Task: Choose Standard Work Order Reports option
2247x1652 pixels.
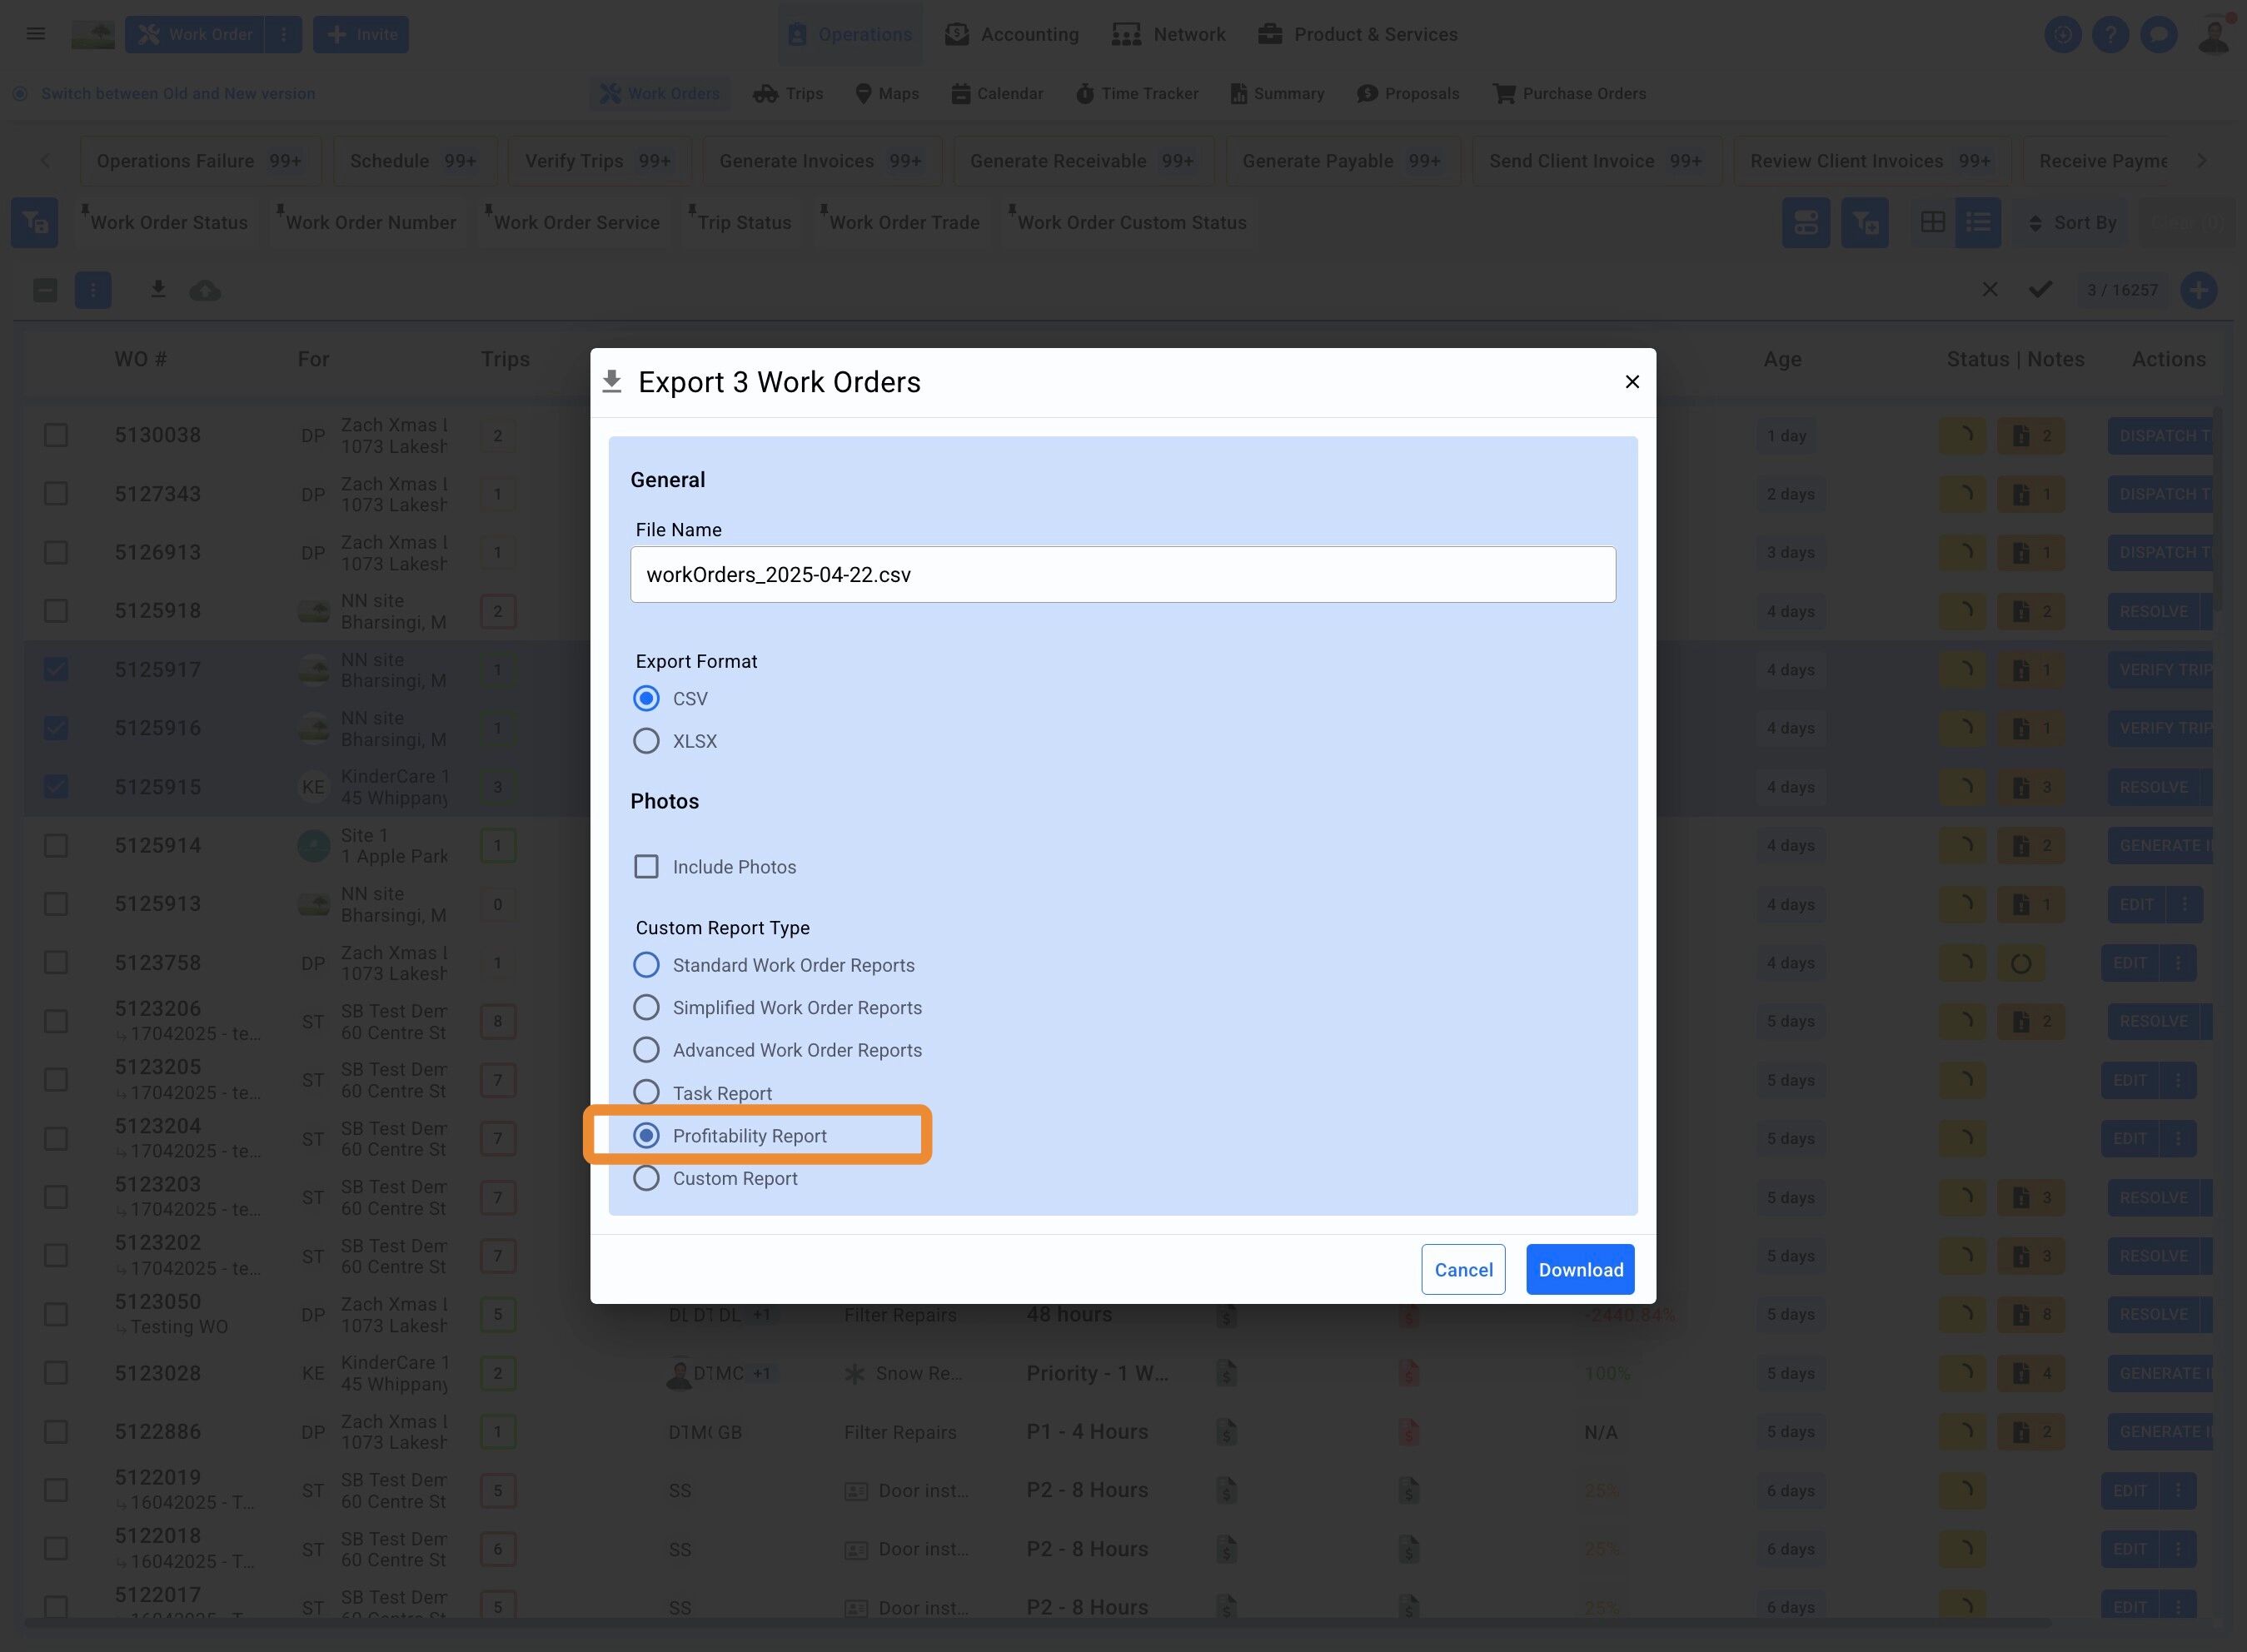Action: (x=647, y=965)
